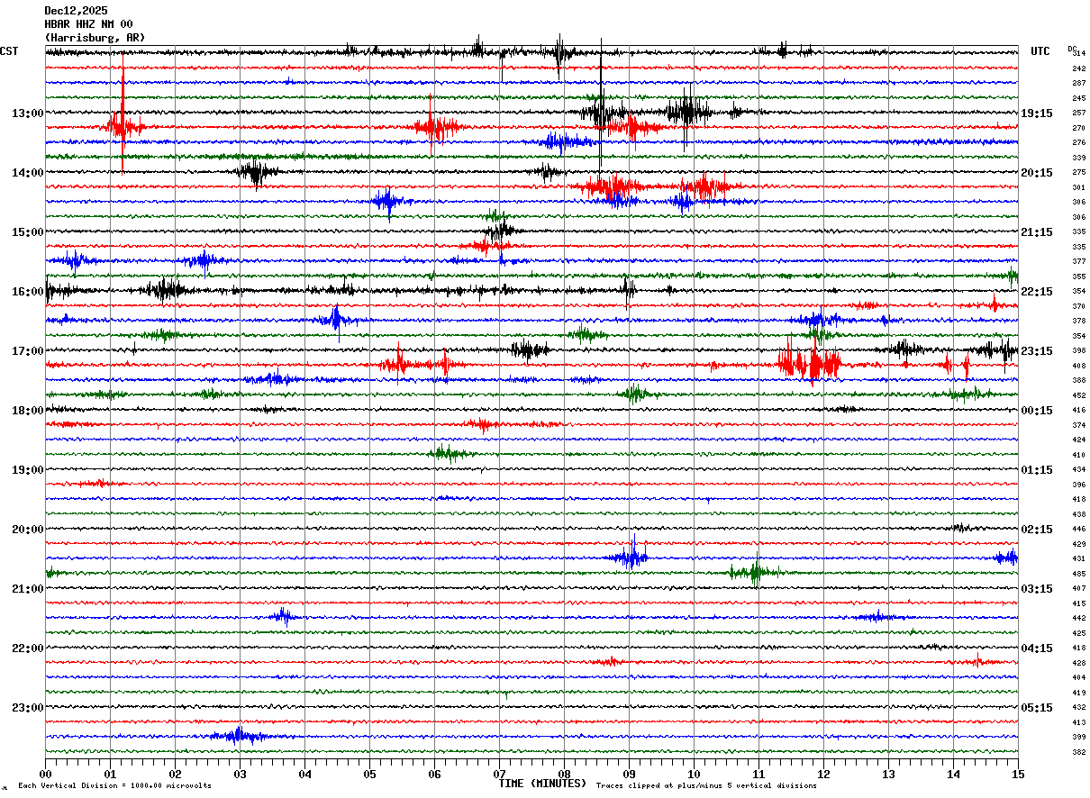This screenshot has width=1090, height=798.
Task: Select the 15:00 CST time label
Action: (x=27, y=232)
